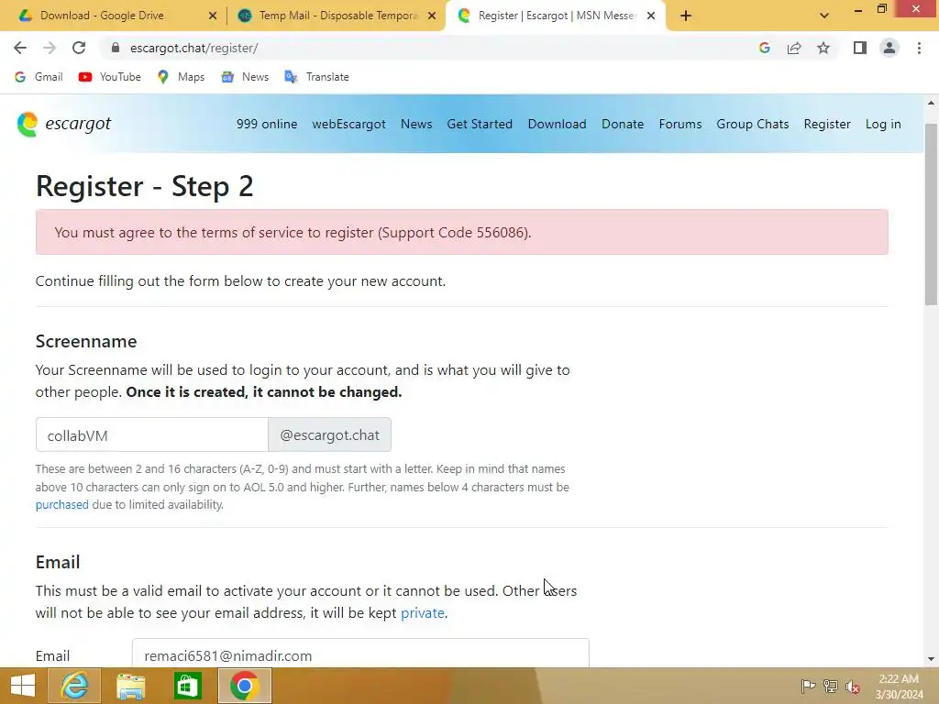Open Gmail bookmark
Viewport: 939px width, 704px height.
click(39, 77)
